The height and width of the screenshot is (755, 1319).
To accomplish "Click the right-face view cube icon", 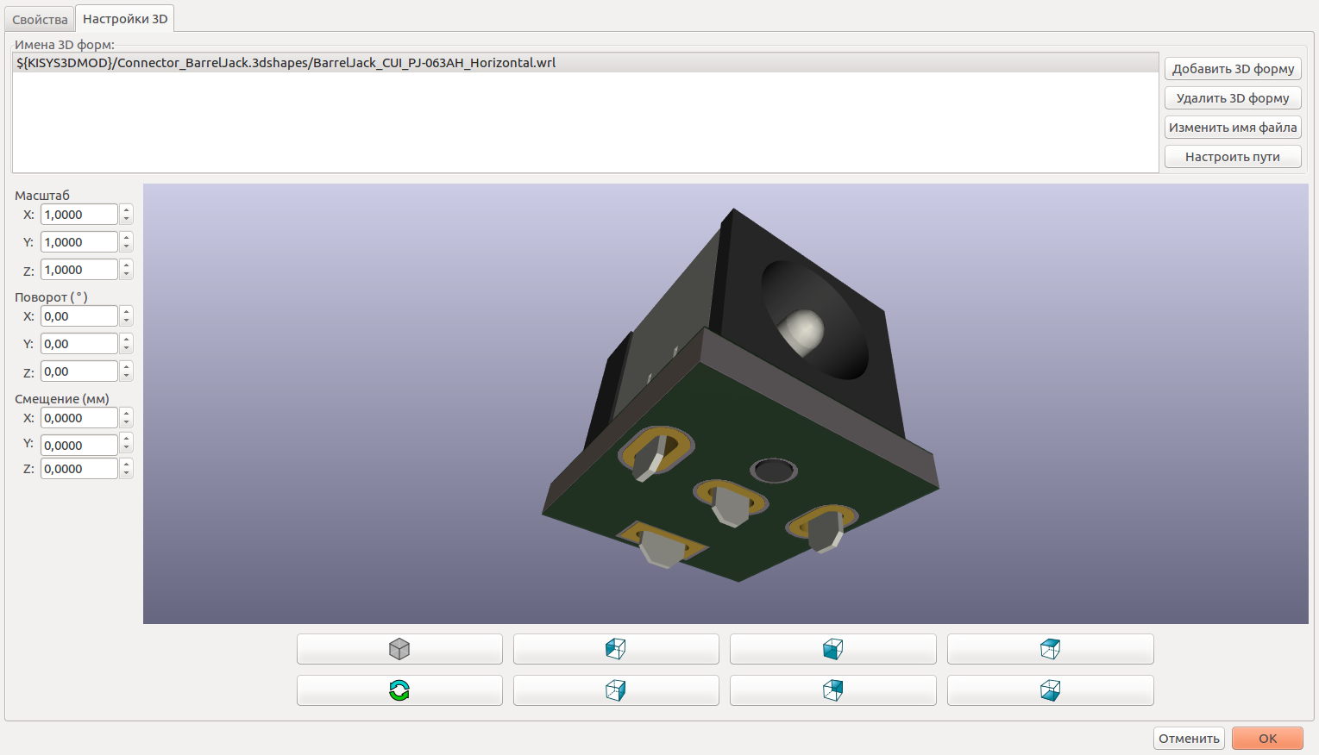I will pyautogui.click(x=616, y=690).
